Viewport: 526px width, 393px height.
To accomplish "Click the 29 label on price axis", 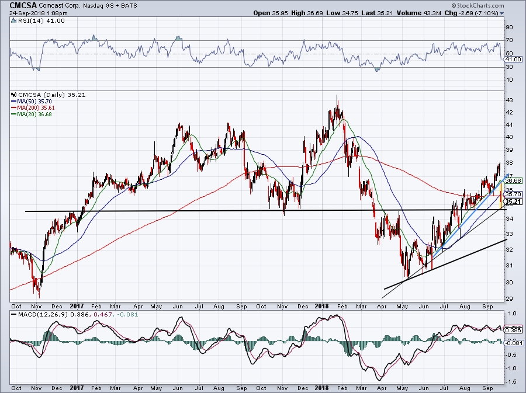I will (x=509, y=298).
